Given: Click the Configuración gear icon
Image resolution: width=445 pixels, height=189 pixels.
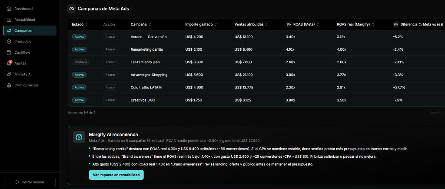Looking at the screenshot, I should coord(9,85).
